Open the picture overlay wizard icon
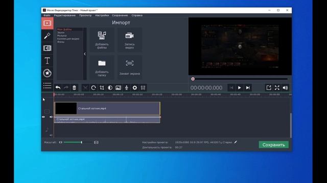This screenshot has width=327, height=183. coord(118,88)
